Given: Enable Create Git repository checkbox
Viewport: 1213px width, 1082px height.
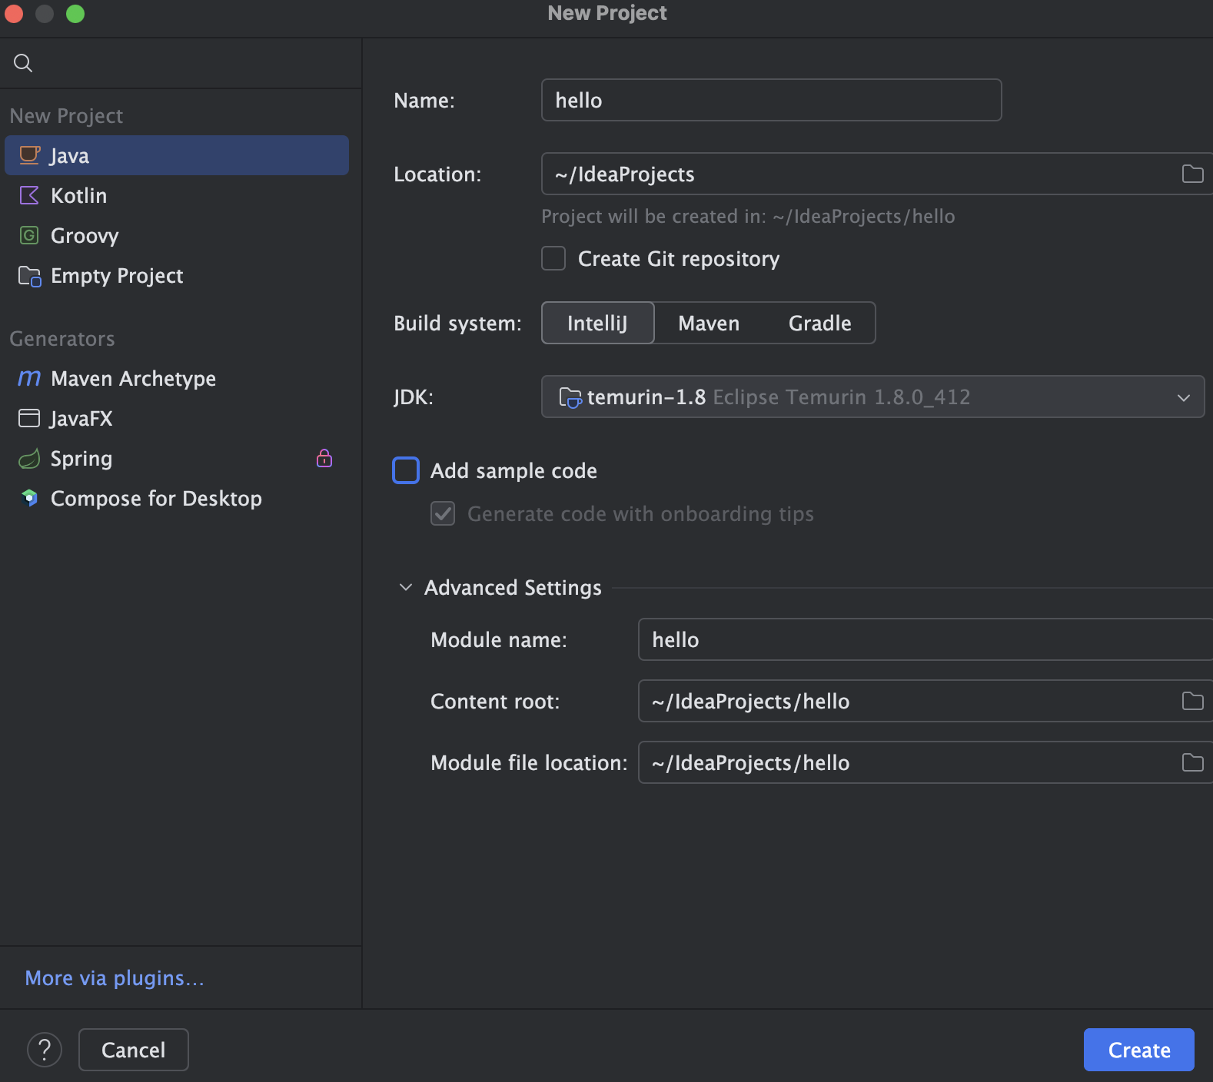Looking at the screenshot, I should (x=553, y=258).
